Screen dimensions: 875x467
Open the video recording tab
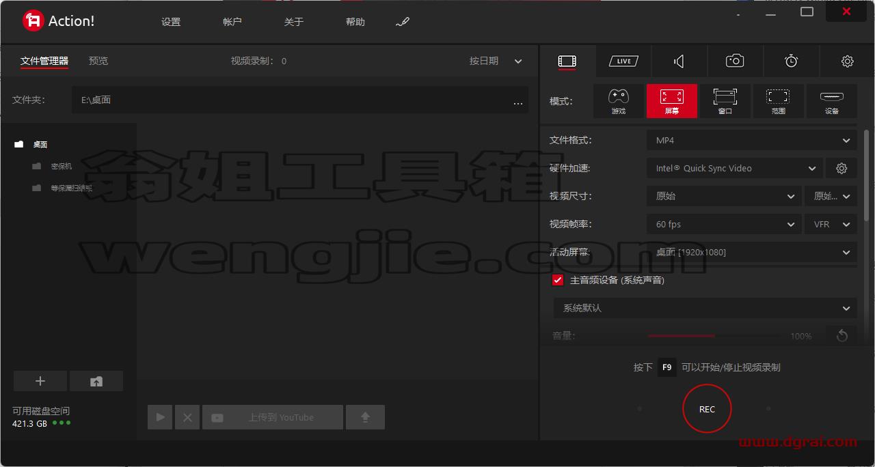[x=567, y=61]
